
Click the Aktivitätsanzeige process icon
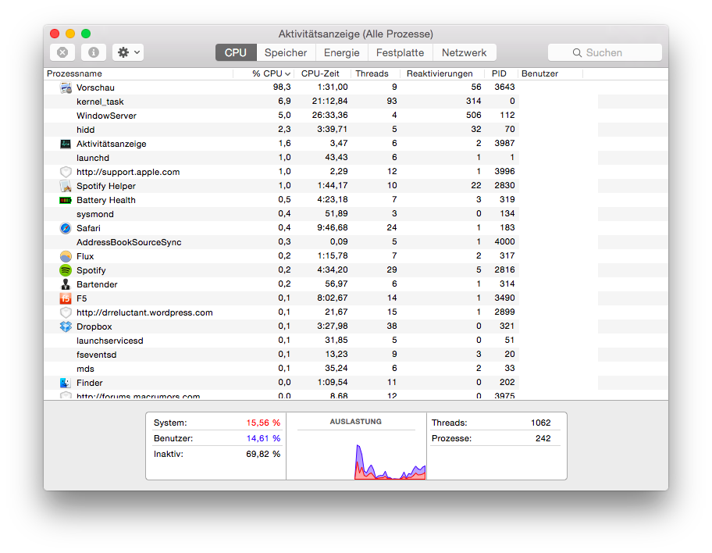[x=66, y=144]
